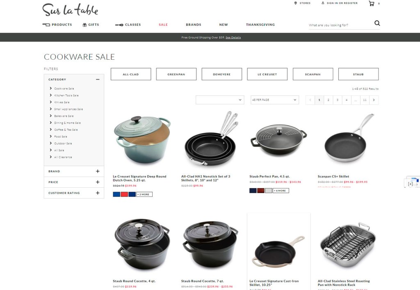Open the shopping cart icon
This screenshot has width=420, height=290.
tap(371, 3)
